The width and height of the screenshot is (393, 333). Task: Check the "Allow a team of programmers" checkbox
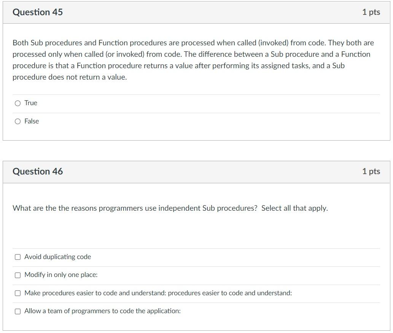(x=17, y=311)
